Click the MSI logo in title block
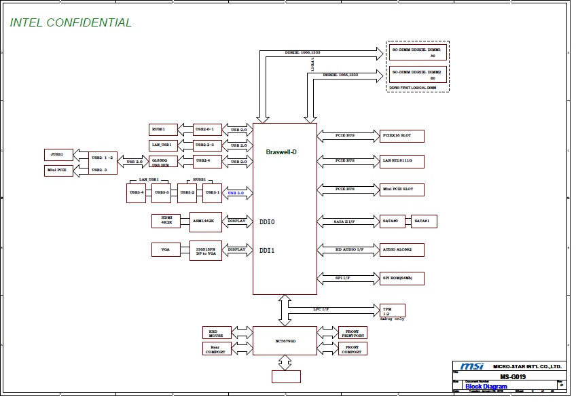 pyautogui.click(x=471, y=367)
